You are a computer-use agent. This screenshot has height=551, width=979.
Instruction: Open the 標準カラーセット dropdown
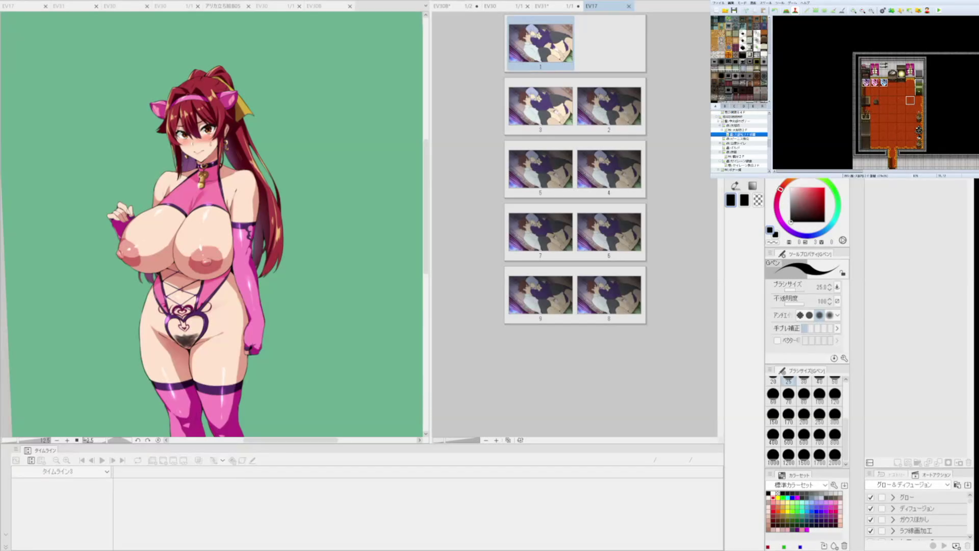coord(825,485)
